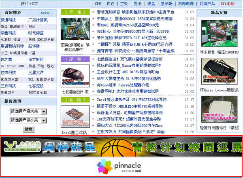
Task: Open merchant link 南方凯达
Action: [36, 59]
